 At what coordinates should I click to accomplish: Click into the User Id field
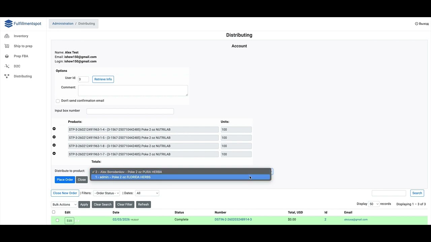(x=83, y=79)
